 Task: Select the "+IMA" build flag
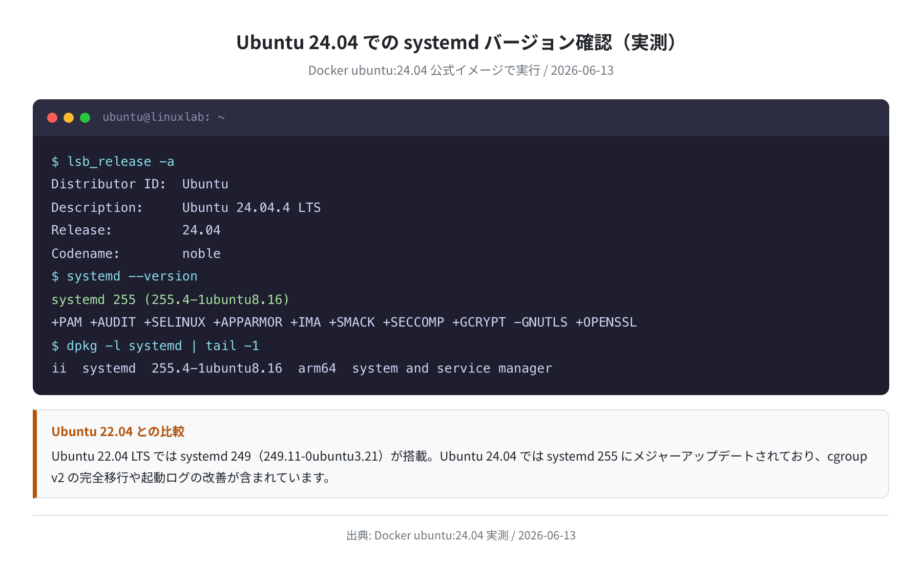click(306, 322)
